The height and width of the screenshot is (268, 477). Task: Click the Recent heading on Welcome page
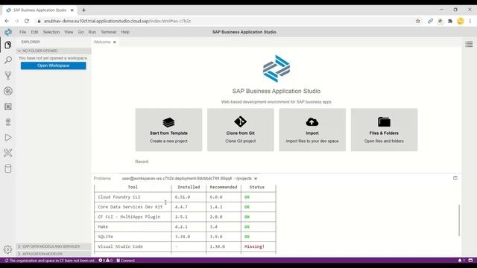[x=142, y=162]
